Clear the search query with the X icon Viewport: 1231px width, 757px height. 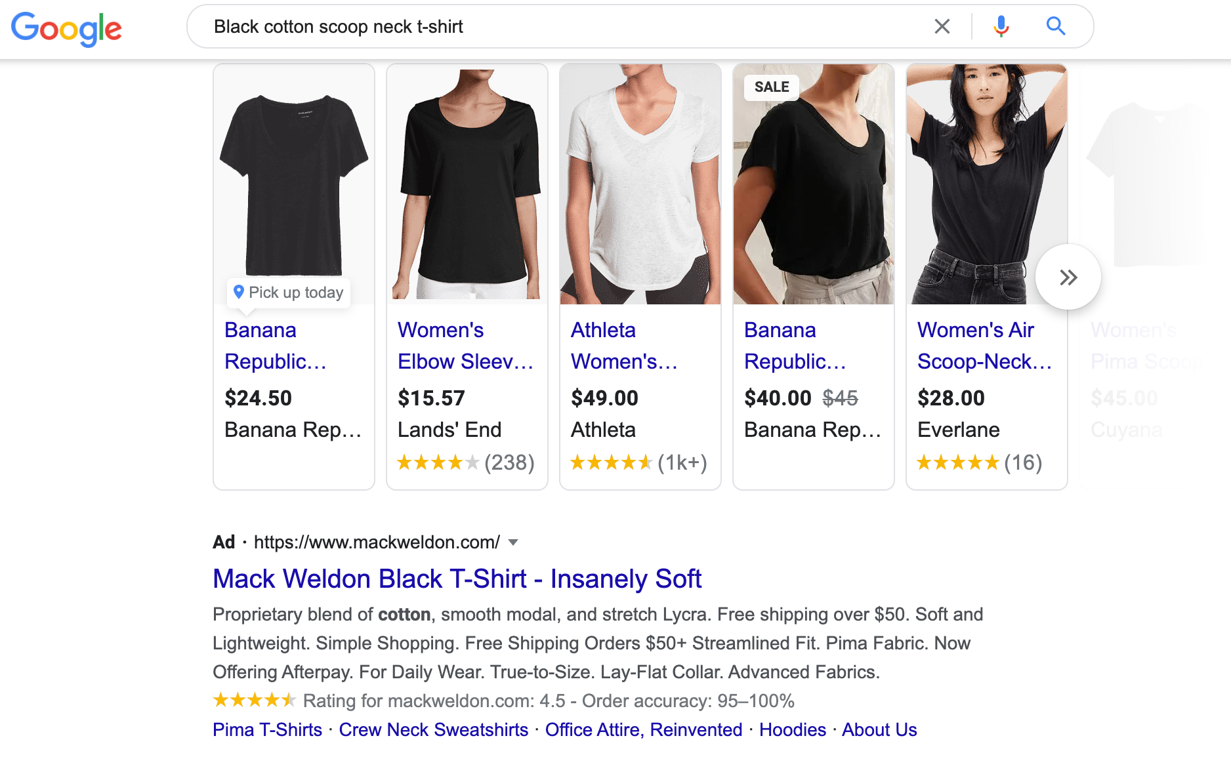(942, 26)
